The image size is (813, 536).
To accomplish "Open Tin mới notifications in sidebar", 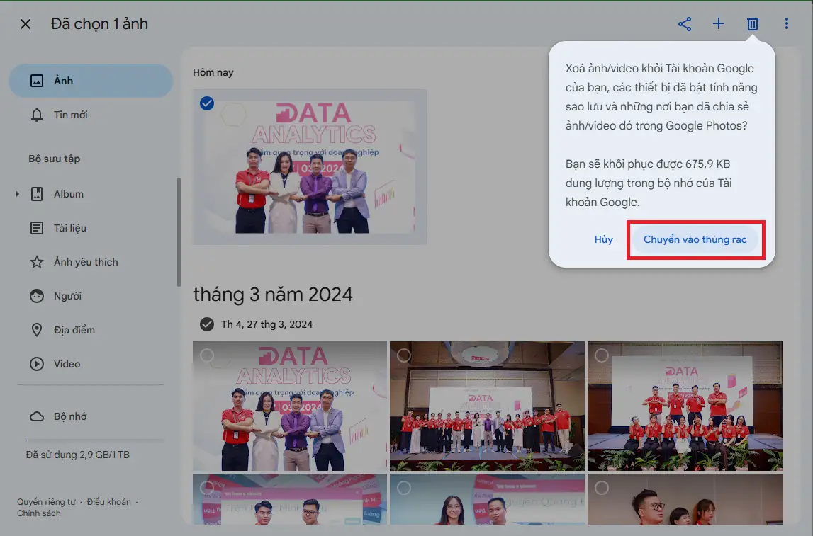I will coord(70,115).
